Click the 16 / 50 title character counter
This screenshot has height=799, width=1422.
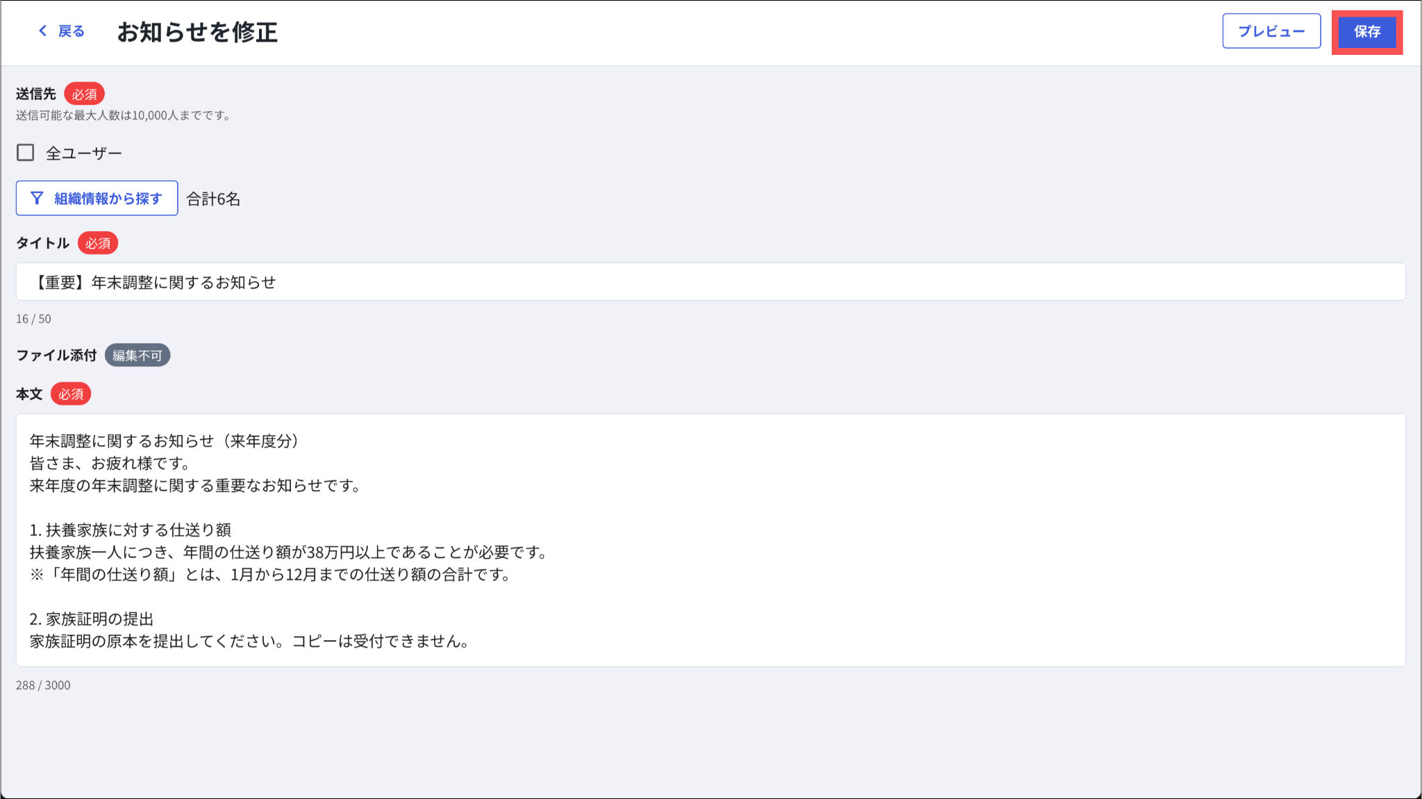(x=33, y=319)
